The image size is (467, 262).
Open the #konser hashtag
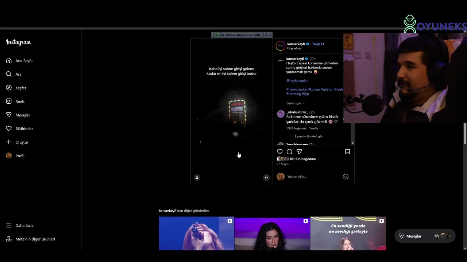point(314,90)
